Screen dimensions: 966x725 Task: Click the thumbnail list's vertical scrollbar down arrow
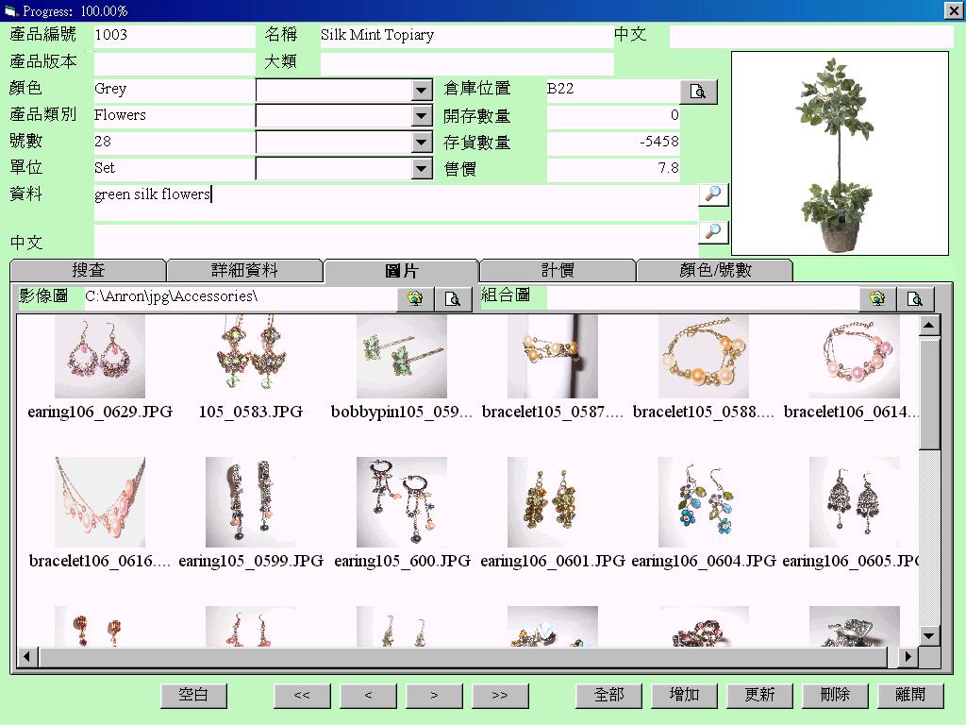[929, 635]
